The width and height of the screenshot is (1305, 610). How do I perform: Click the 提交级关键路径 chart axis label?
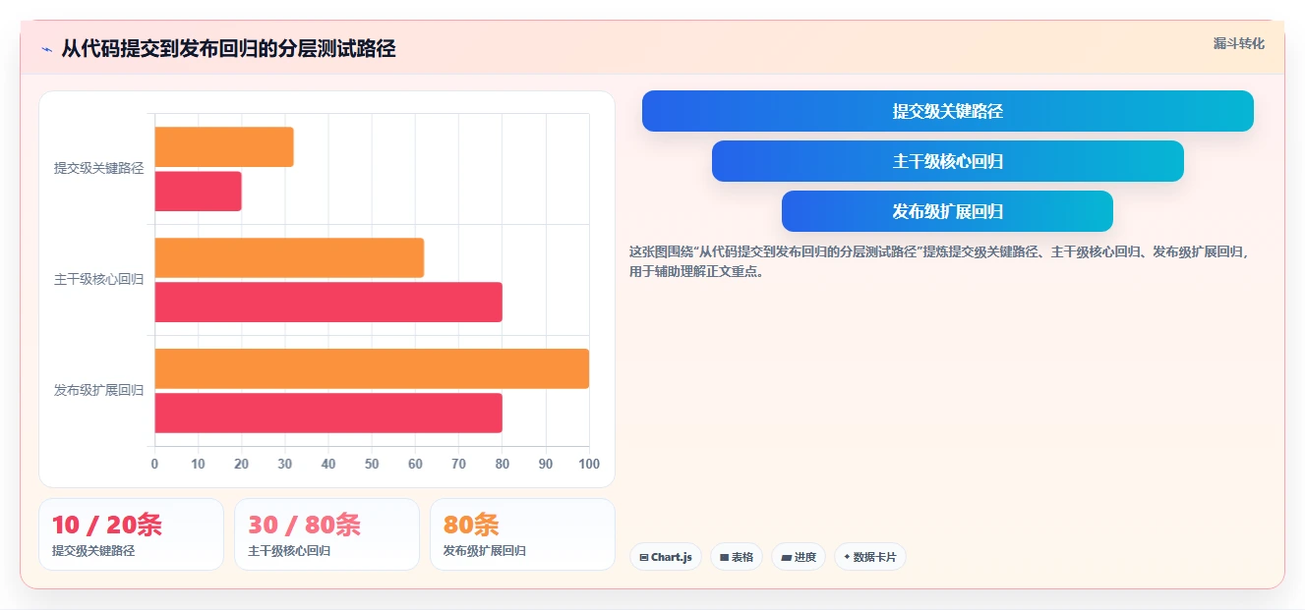pos(98,168)
